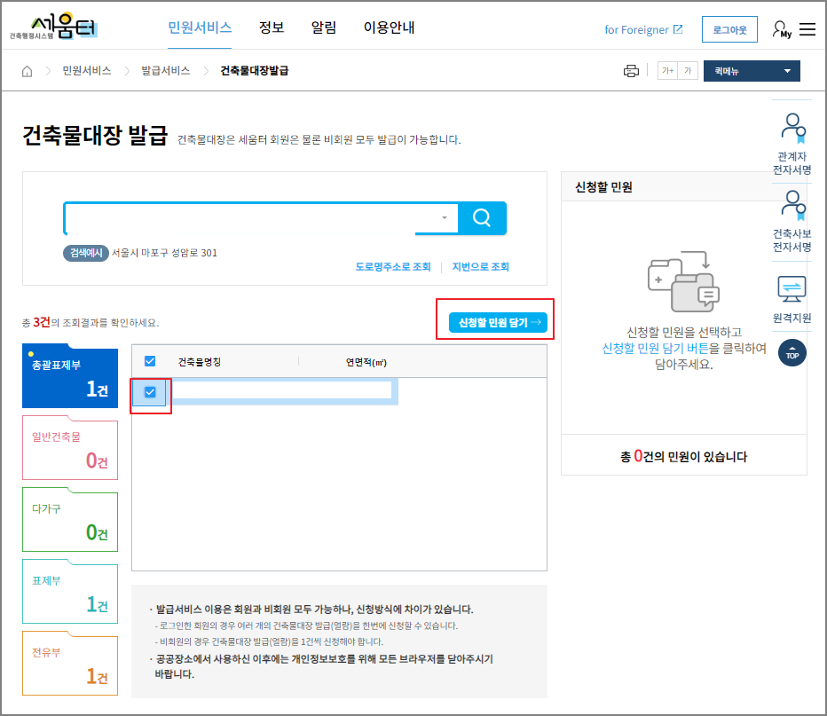Viewport: 827px width, 716px height.
Task: Click the 가+ font enlarge control
Action: 666,70
